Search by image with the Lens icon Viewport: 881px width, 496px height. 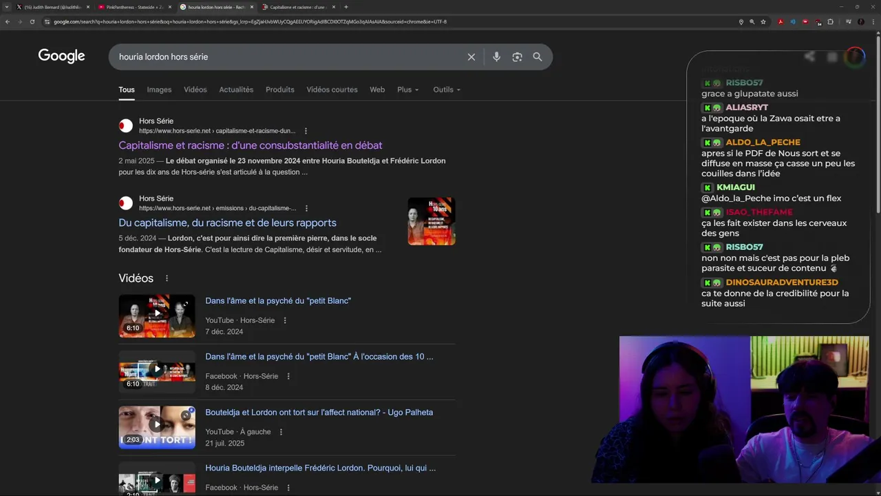[x=517, y=57]
